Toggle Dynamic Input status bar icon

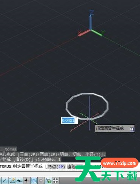(x=20, y=181)
